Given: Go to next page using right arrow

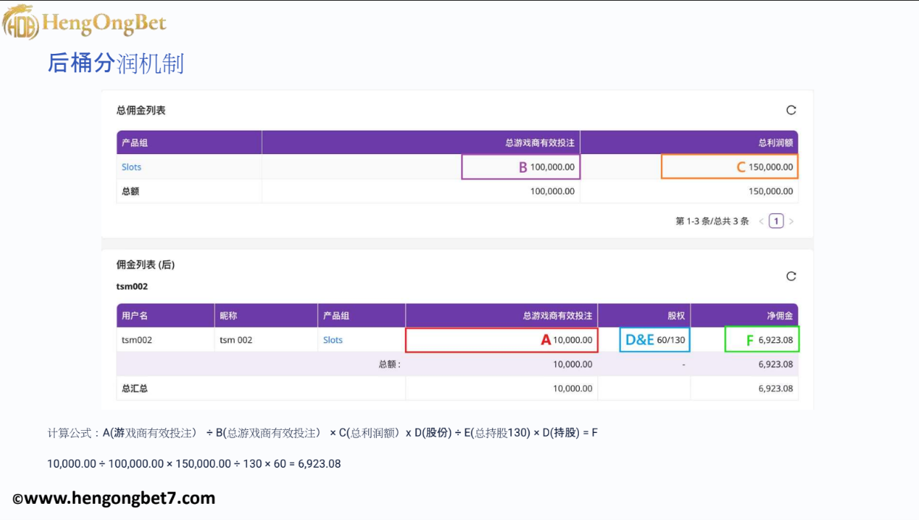Looking at the screenshot, I should coord(791,221).
